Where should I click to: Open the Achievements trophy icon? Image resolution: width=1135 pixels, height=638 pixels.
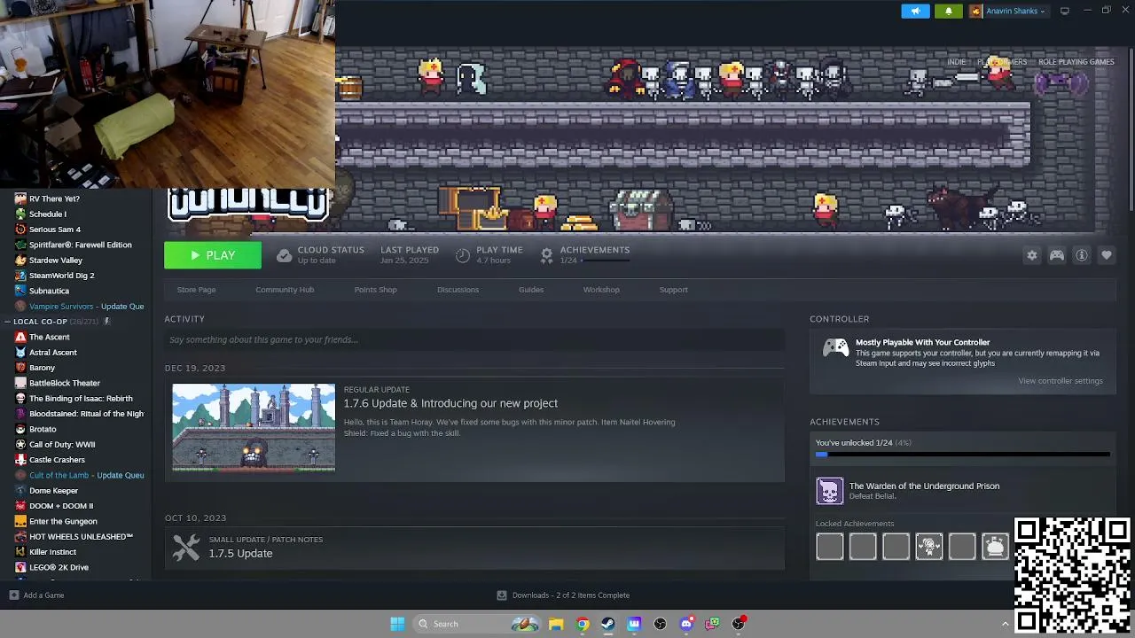547,255
